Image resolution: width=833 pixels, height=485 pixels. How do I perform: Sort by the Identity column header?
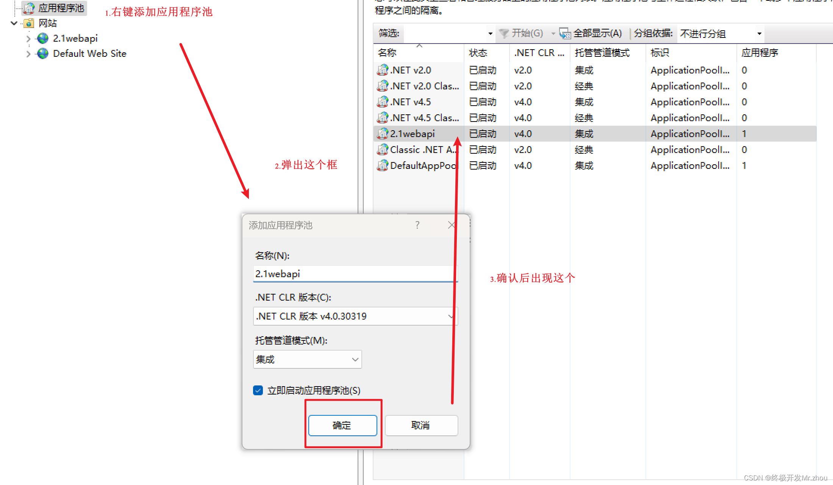tap(691, 53)
